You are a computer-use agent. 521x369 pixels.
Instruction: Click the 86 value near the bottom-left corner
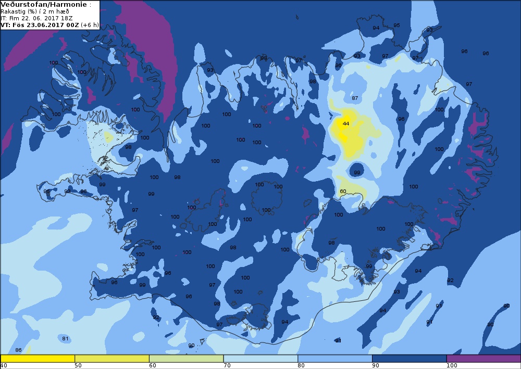[18, 350]
